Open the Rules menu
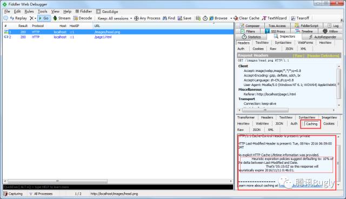Screen dimensions: 346x199 (x=29, y=11)
